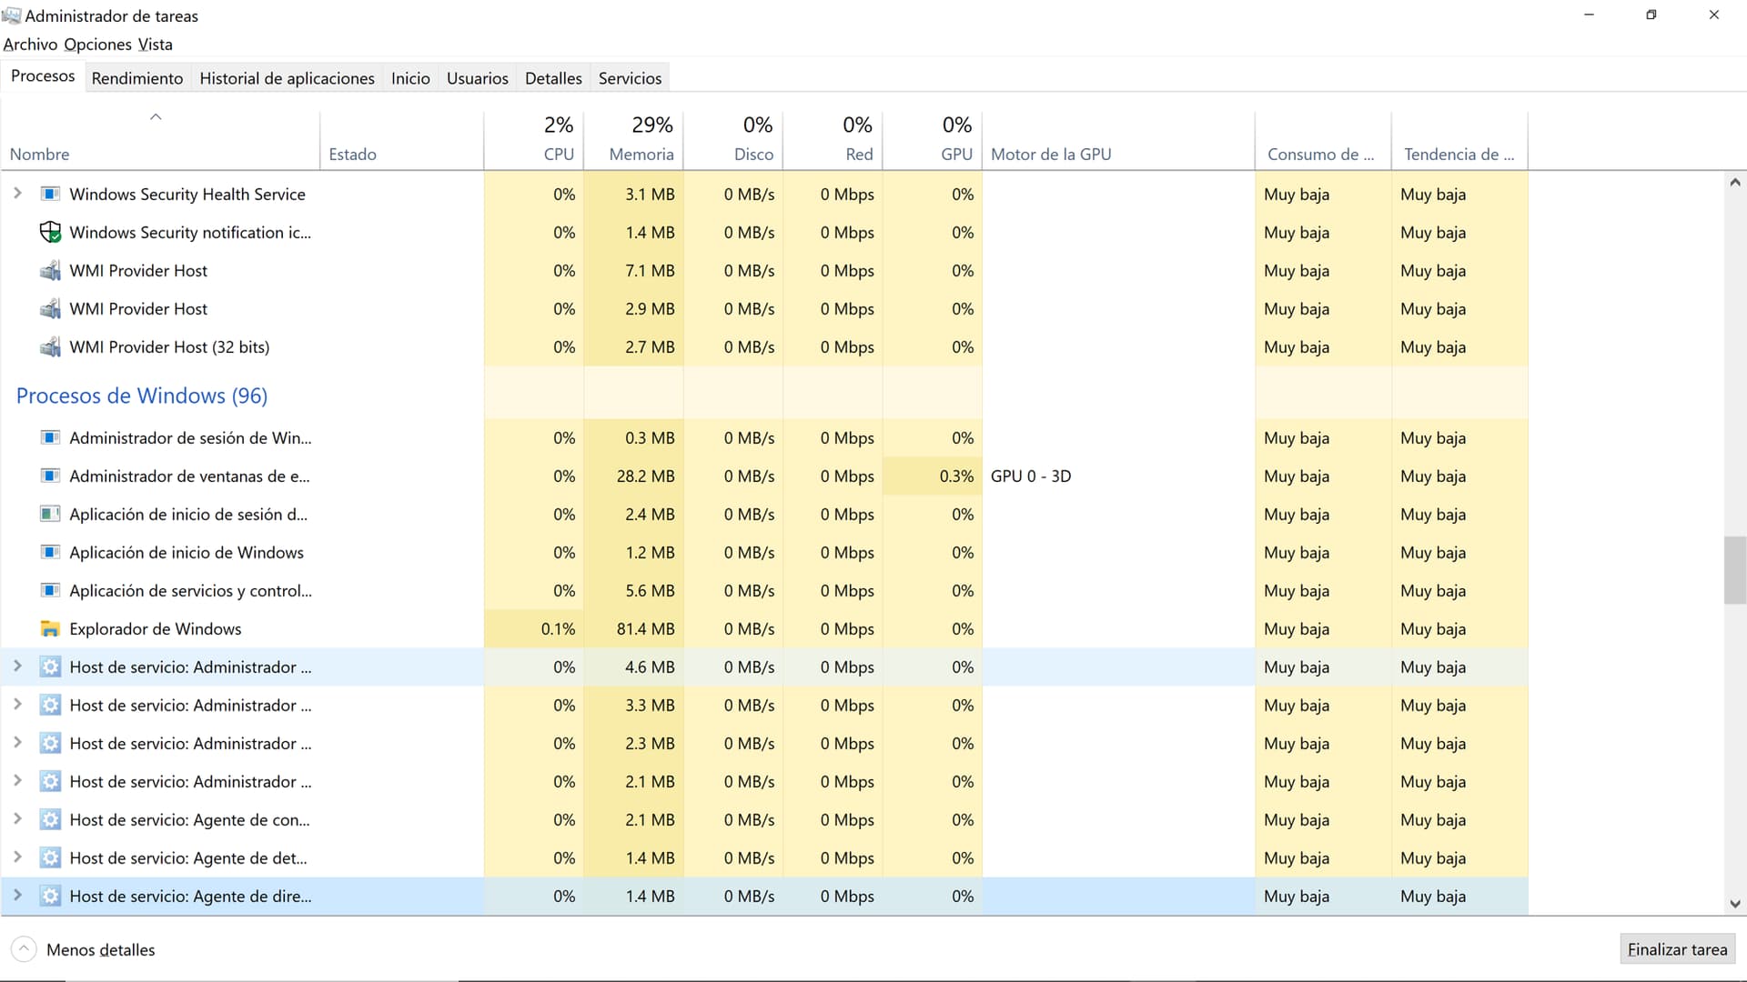This screenshot has width=1747, height=982.
Task: Collapse details with Menos detalles arrow icon
Action: pos(25,949)
